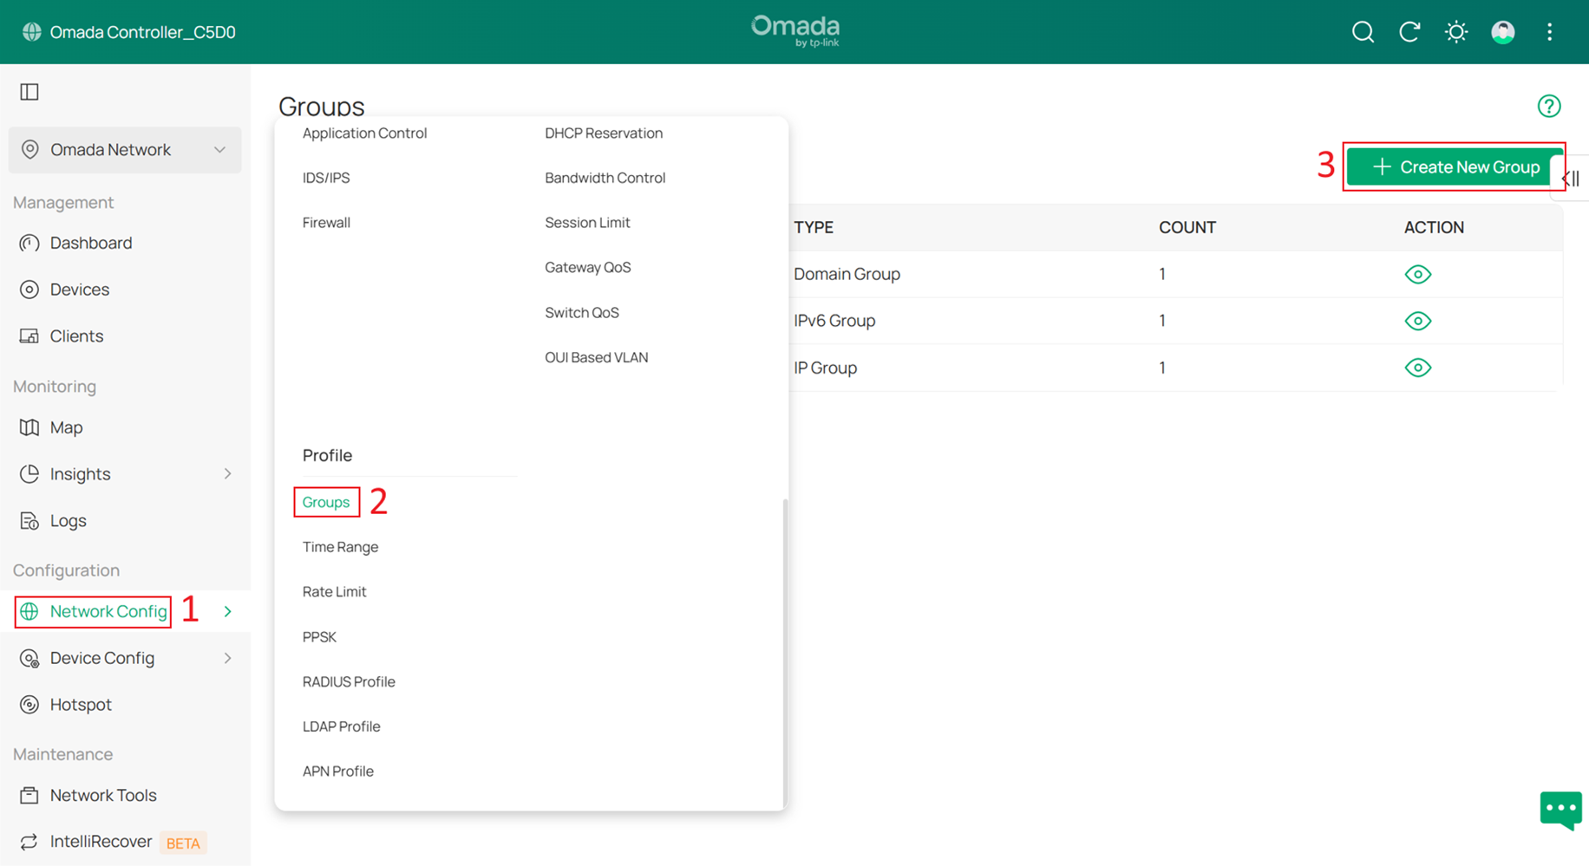Open the Omada Network site selector

pos(125,149)
